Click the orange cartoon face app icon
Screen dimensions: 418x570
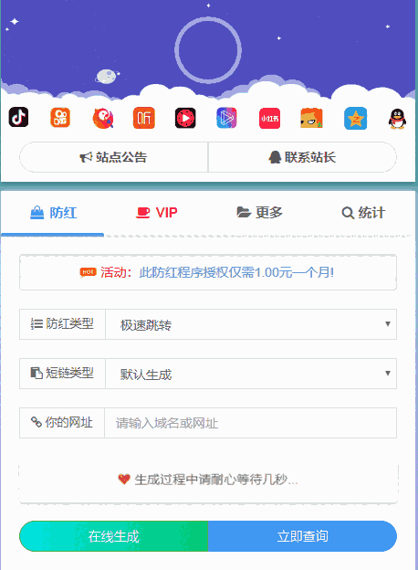click(x=311, y=118)
